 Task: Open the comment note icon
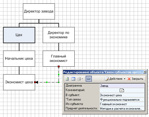click(122, 90)
